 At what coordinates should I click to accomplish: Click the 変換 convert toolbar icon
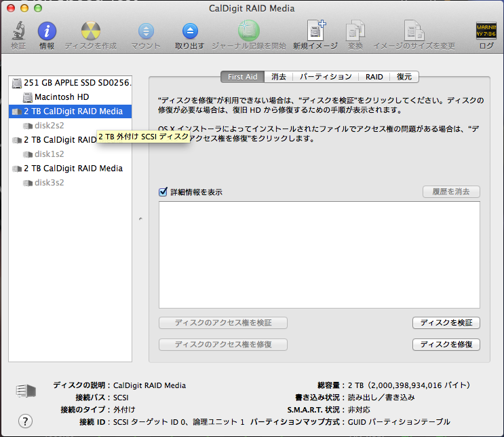pos(355,31)
